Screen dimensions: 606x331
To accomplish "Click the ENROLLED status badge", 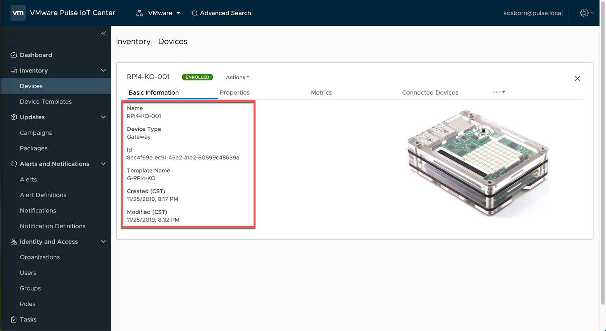I will (197, 77).
